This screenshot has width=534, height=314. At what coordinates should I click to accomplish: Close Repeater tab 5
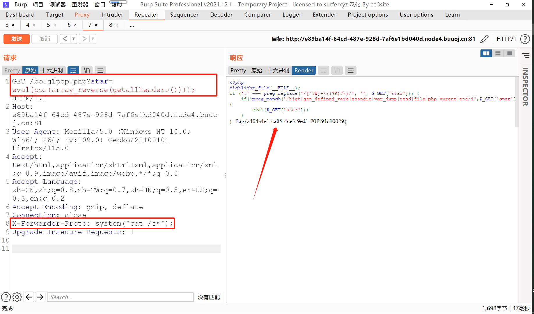click(x=54, y=25)
